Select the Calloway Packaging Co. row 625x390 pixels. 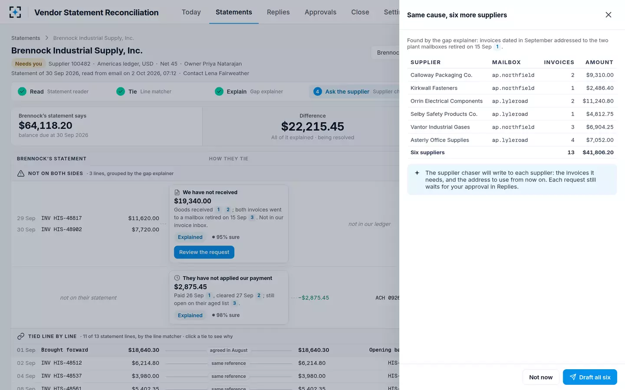click(512, 75)
